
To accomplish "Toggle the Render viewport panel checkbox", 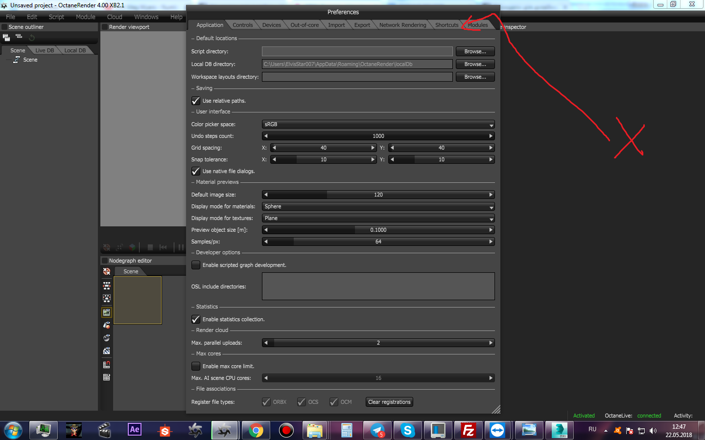I will point(105,27).
